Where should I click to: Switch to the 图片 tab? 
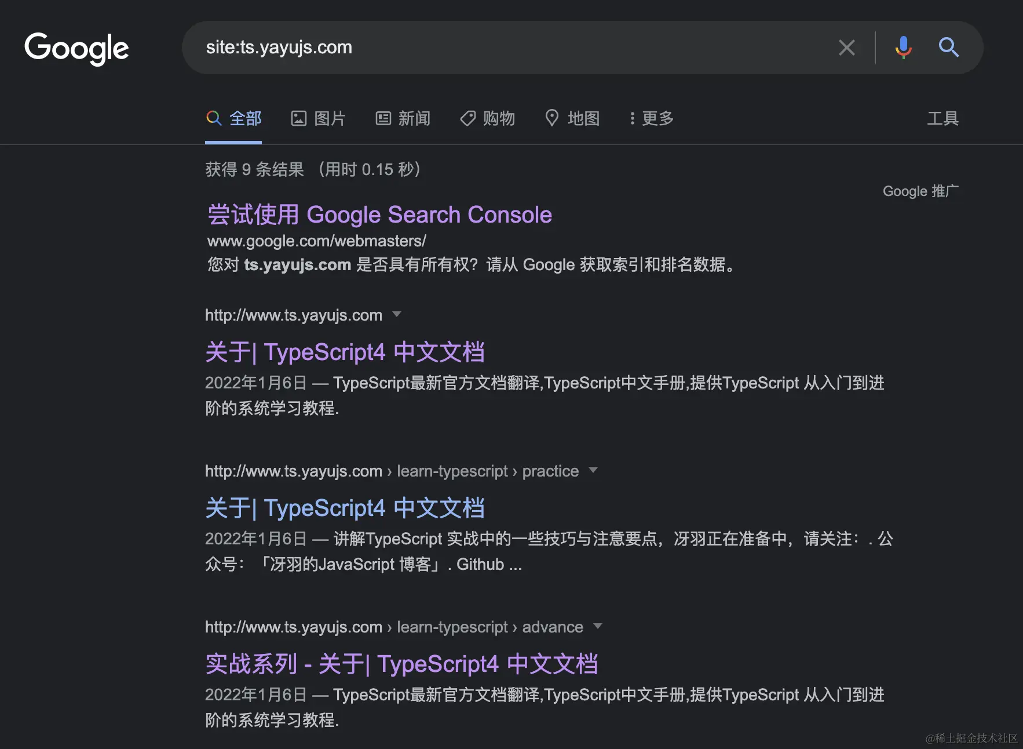(x=318, y=118)
